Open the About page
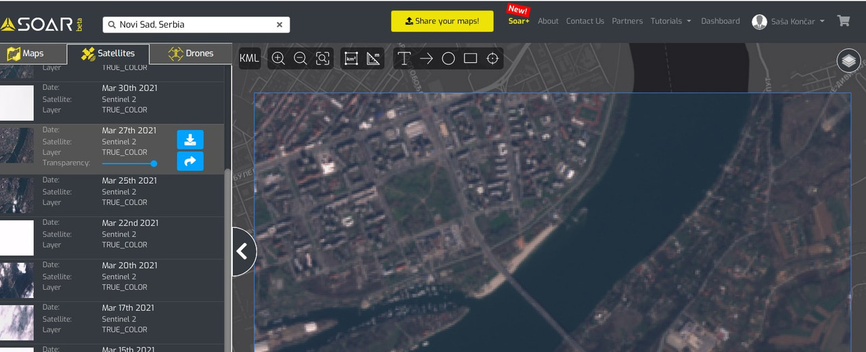The height and width of the screenshot is (352, 866). 548,21
